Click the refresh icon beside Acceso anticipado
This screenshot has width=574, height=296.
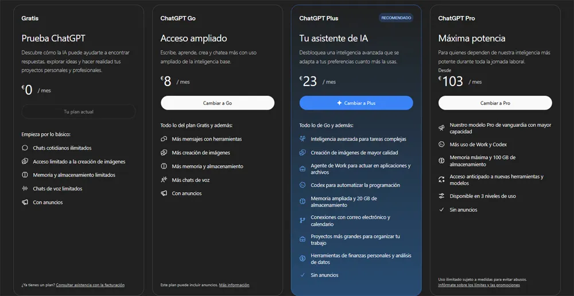pyautogui.click(x=442, y=180)
